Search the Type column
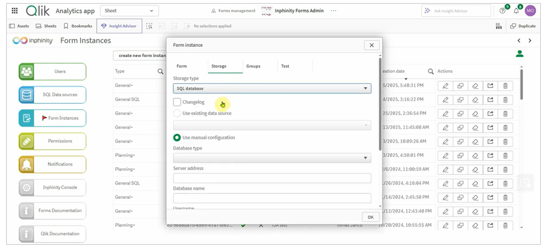The image size is (547, 249). tap(161, 71)
